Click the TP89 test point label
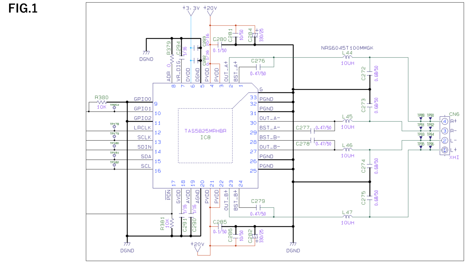Viewport: 466px width, 262px height. click(x=421, y=116)
